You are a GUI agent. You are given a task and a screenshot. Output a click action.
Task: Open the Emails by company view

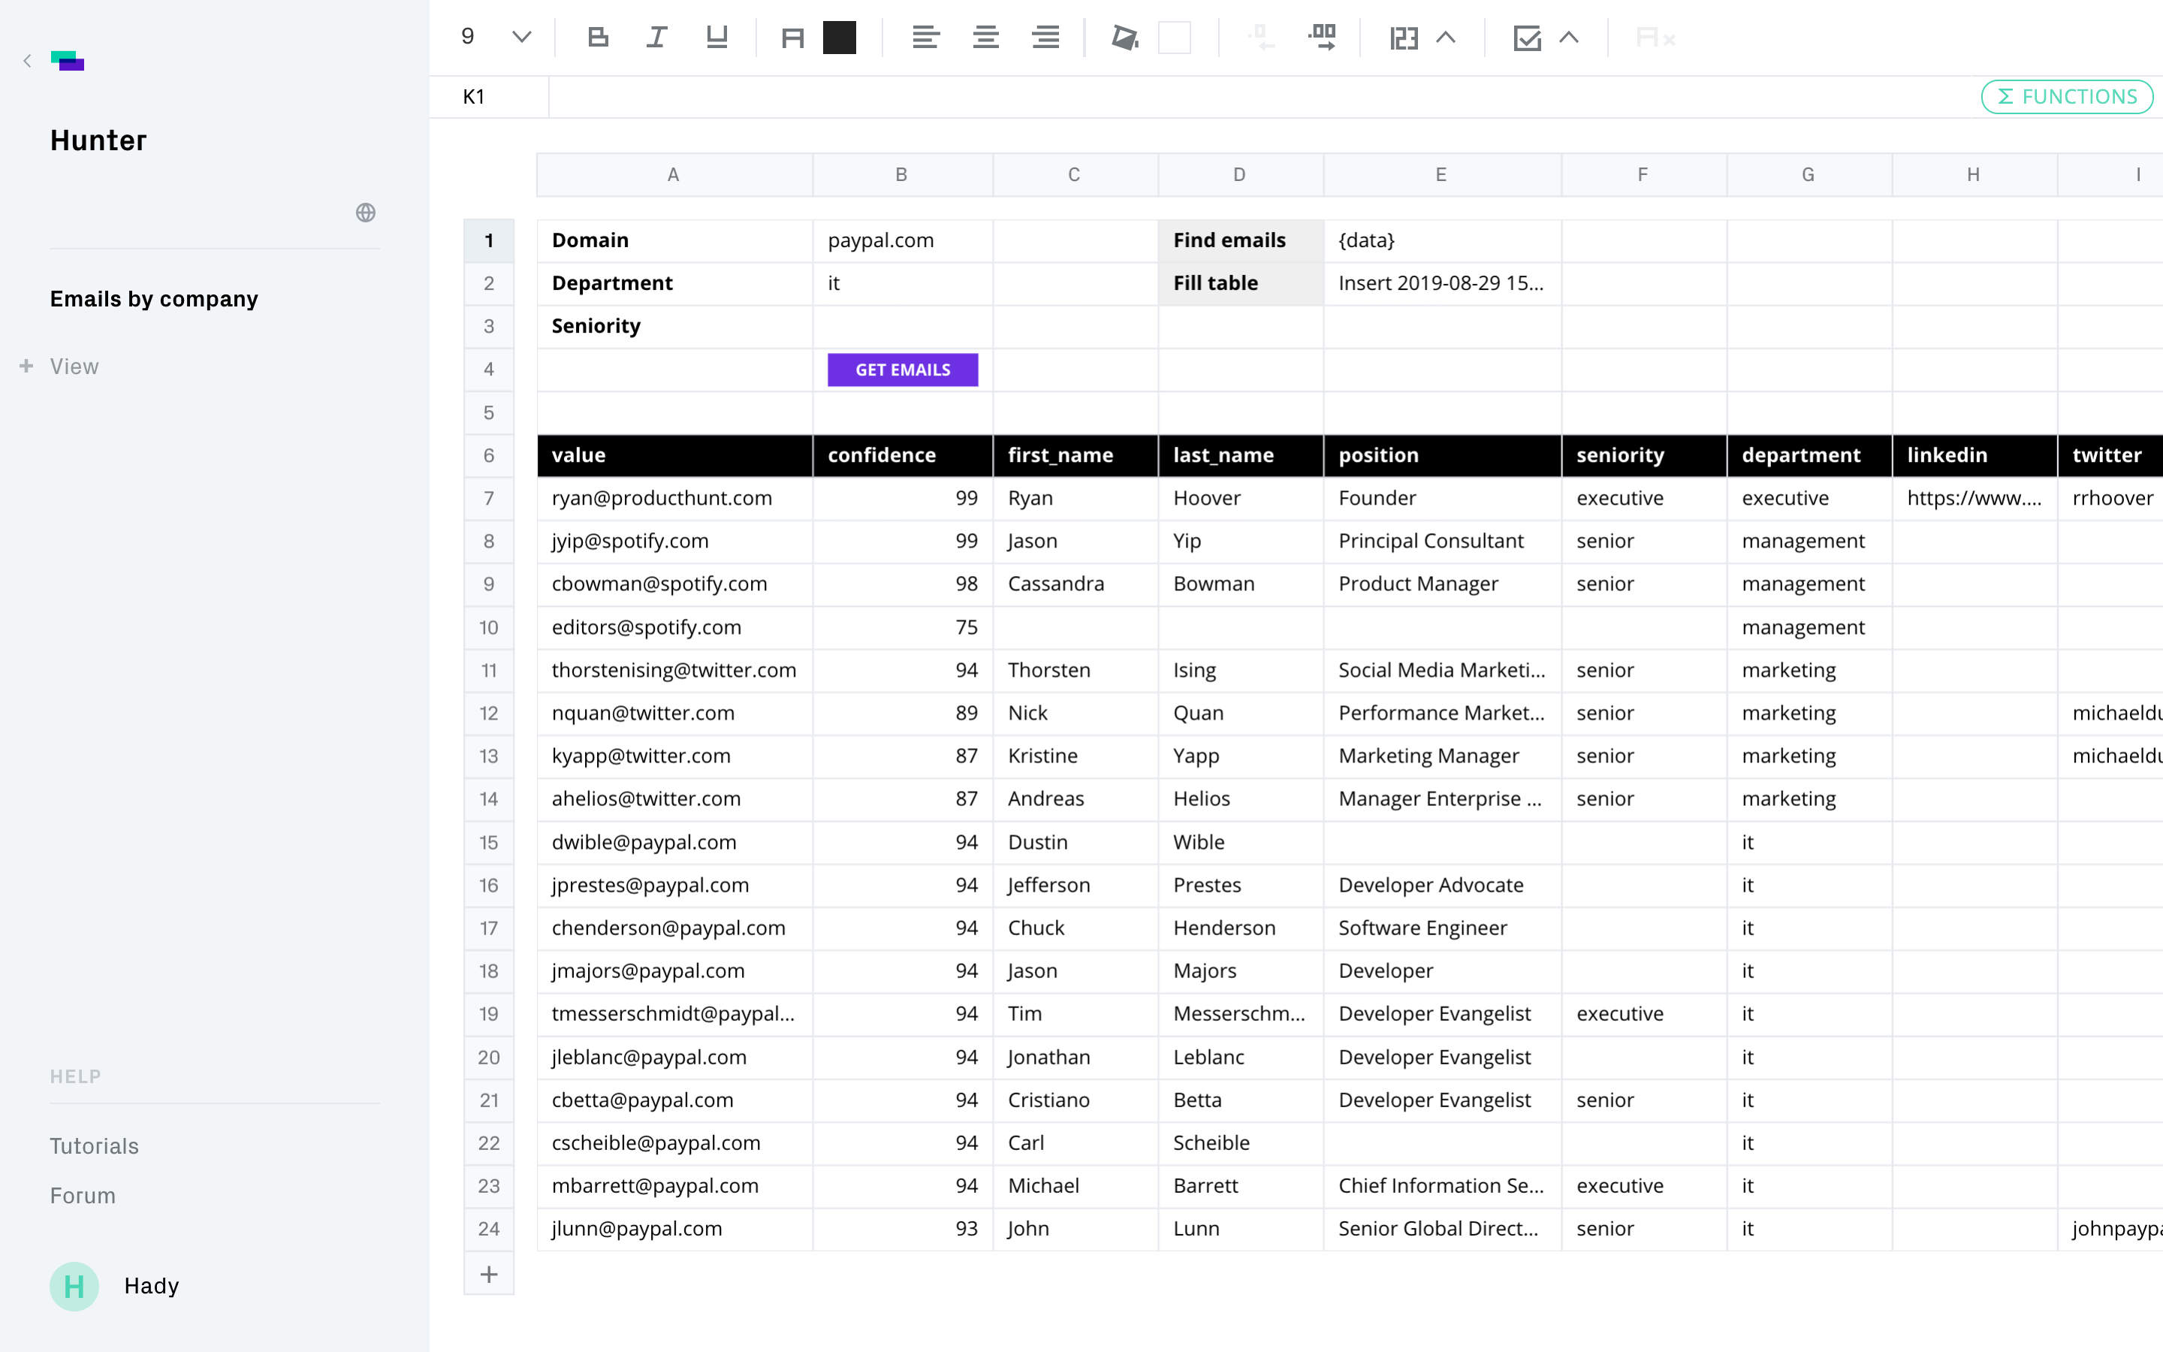pyautogui.click(x=154, y=299)
